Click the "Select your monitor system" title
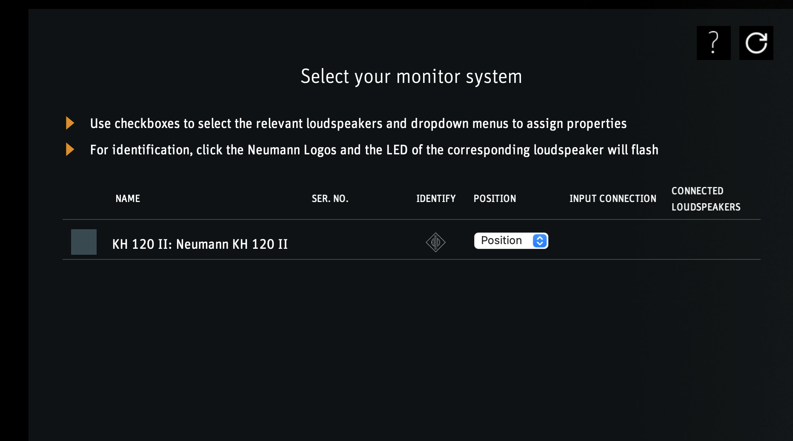 [x=411, y=77]
